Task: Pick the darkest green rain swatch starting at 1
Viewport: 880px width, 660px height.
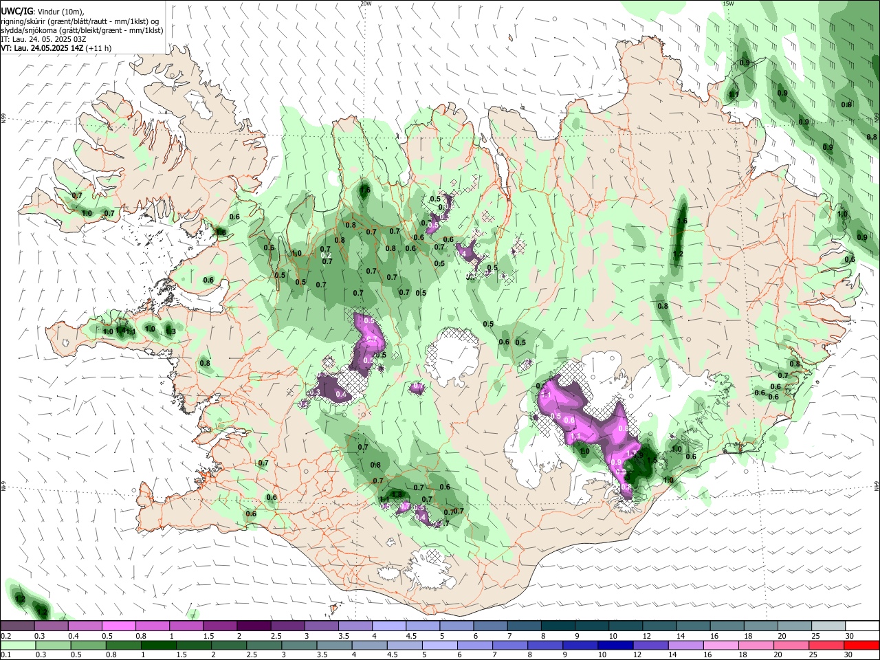Action: 157,645
